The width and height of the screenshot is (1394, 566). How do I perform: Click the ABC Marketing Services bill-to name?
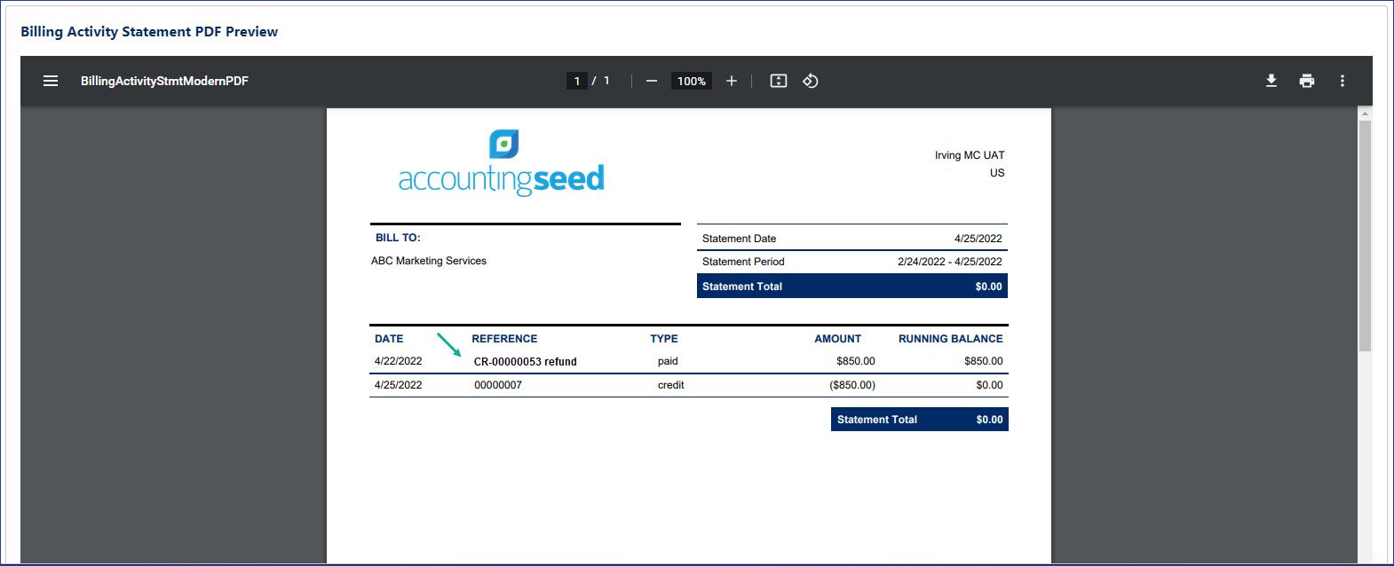pyautogui.click(x=429, y=261)
